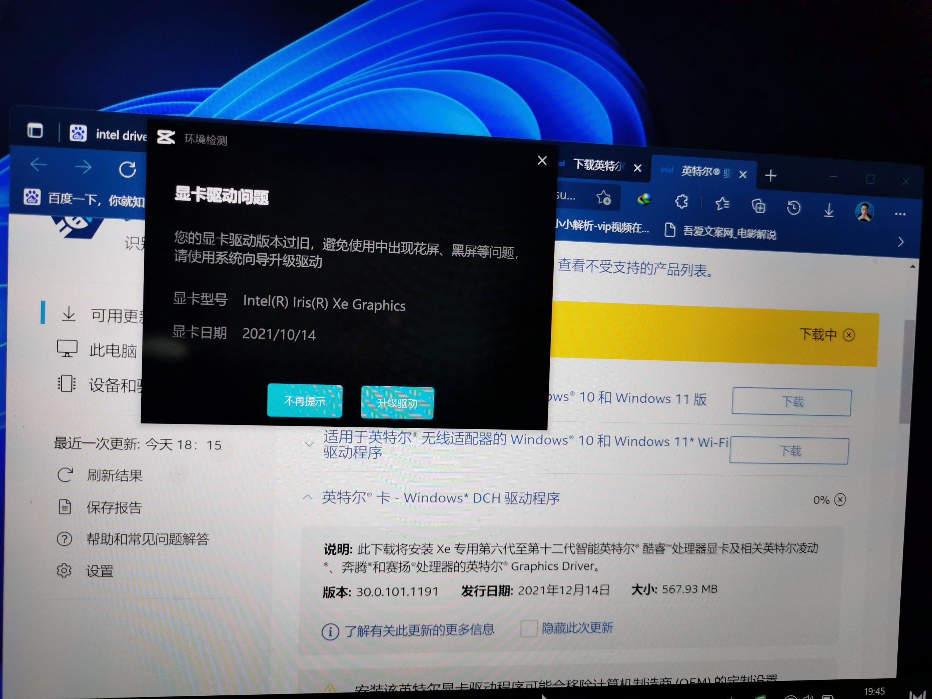Open the Favorites list icon
Viewport: 932px width, 699px height.
click(722, 204)
